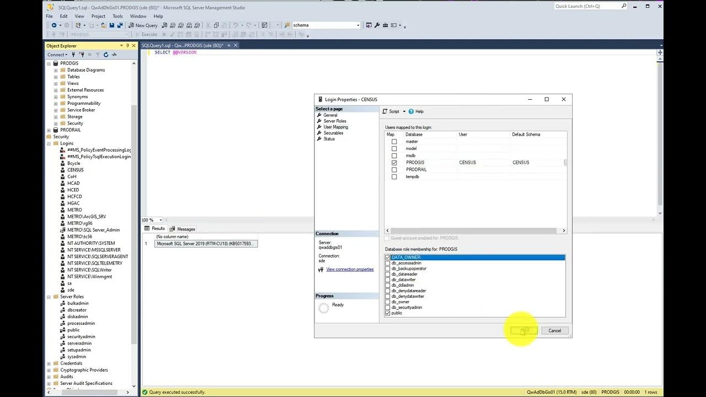Click the Cancel button in Login Properties
Viewport: 706px width, 397px height.
pos(555,331)
